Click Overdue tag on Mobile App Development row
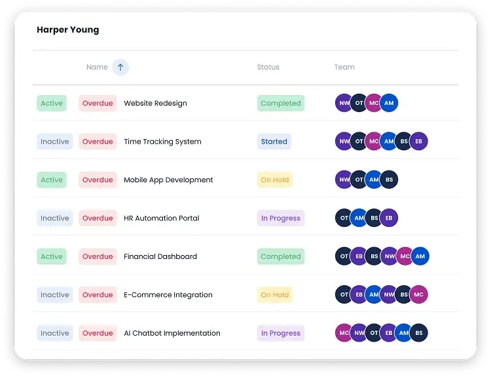Viewport: 491px width, 377px height. 98,180
